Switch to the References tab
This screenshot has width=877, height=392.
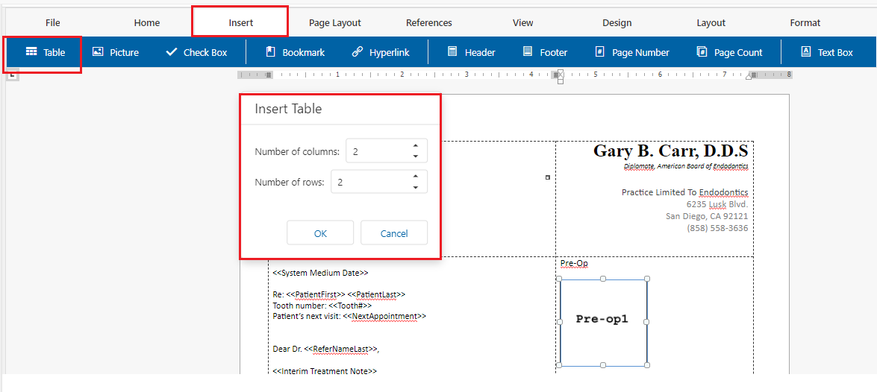[429, 23]
